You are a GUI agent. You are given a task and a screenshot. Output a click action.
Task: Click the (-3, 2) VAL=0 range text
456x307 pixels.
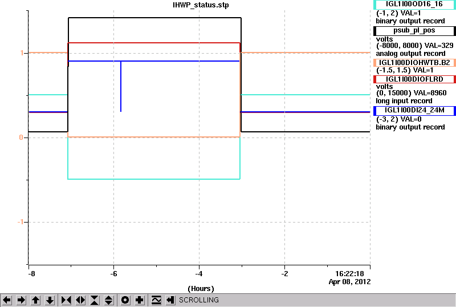pos(398,119)
